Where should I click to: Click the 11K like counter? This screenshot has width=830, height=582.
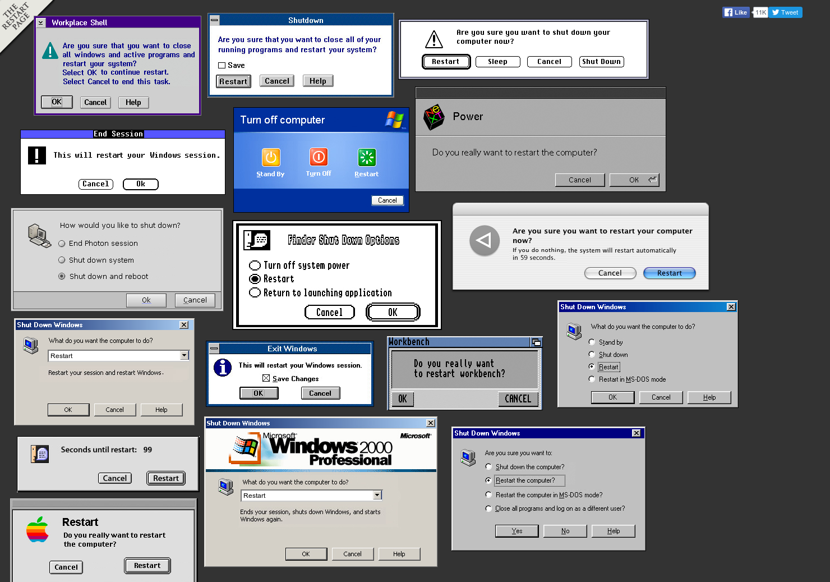pos(760,12)
